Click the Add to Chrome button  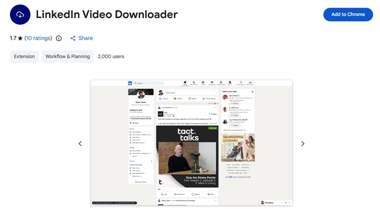coord(348,15)
